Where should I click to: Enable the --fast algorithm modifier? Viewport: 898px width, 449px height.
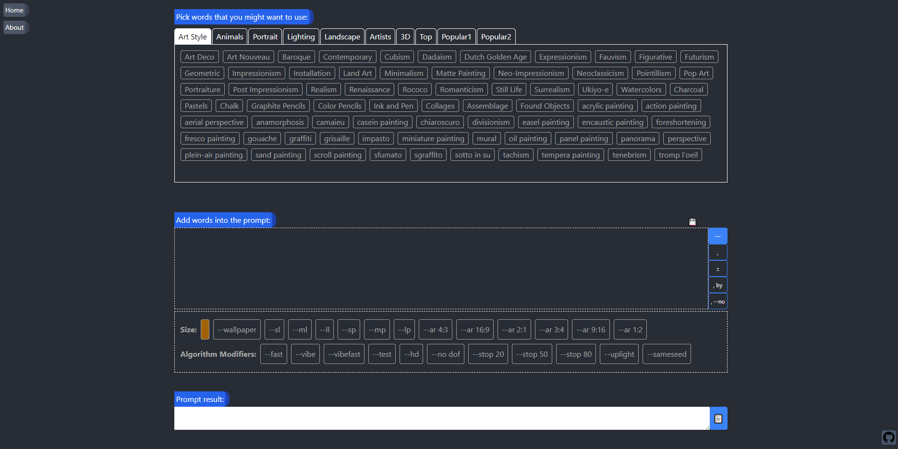(x=274, y=354)
